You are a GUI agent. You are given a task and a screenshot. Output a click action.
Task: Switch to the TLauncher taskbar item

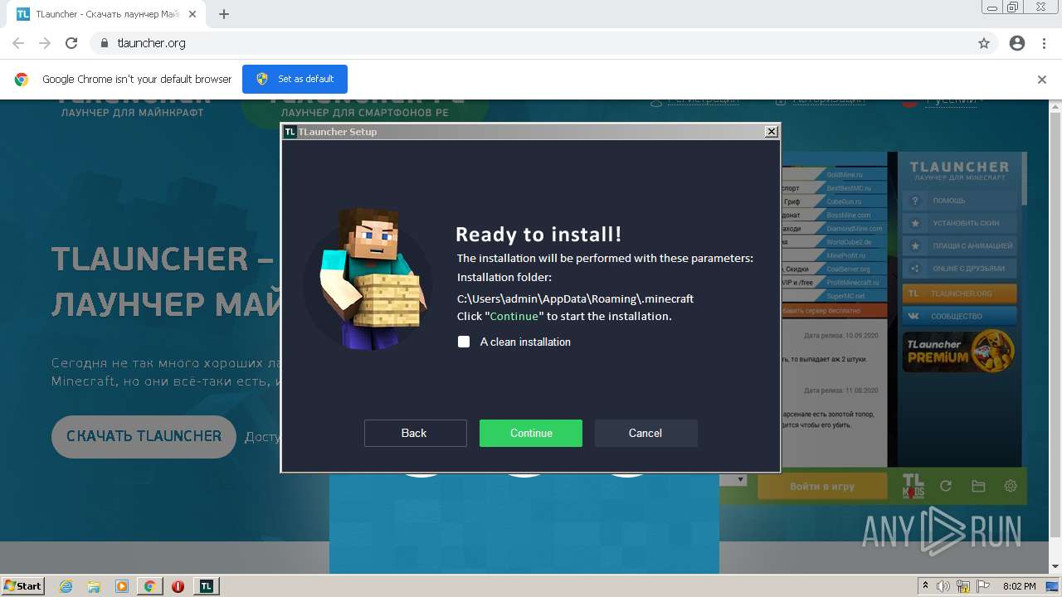pos(206,586)
